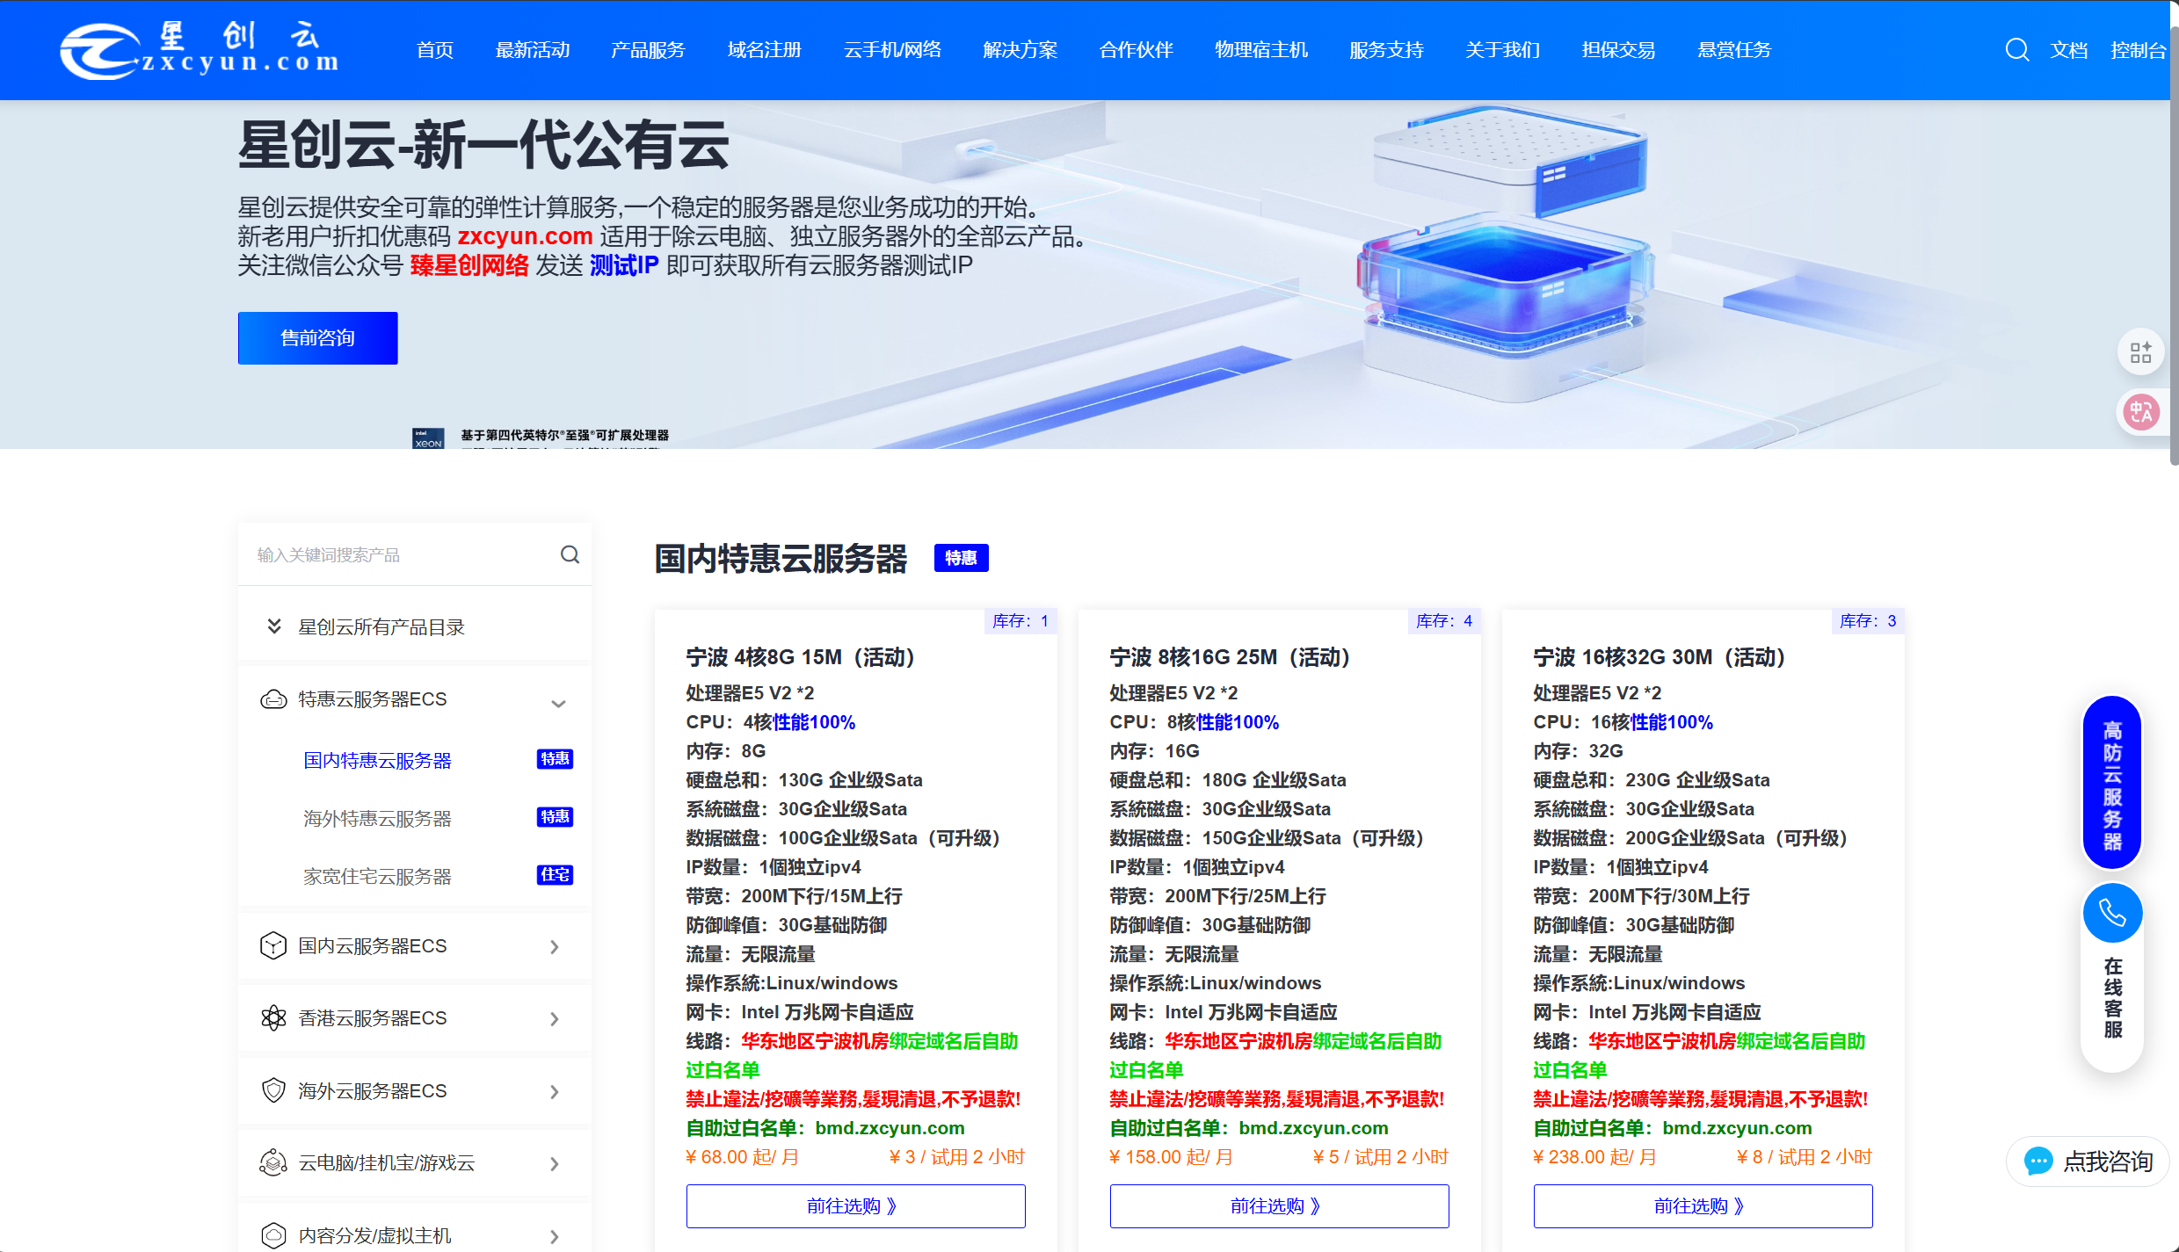The width and height of the screenshot is (2179, 1252).
Task: Click the cloud icon next to 特惠云服务器ECS
Action: 273,699
